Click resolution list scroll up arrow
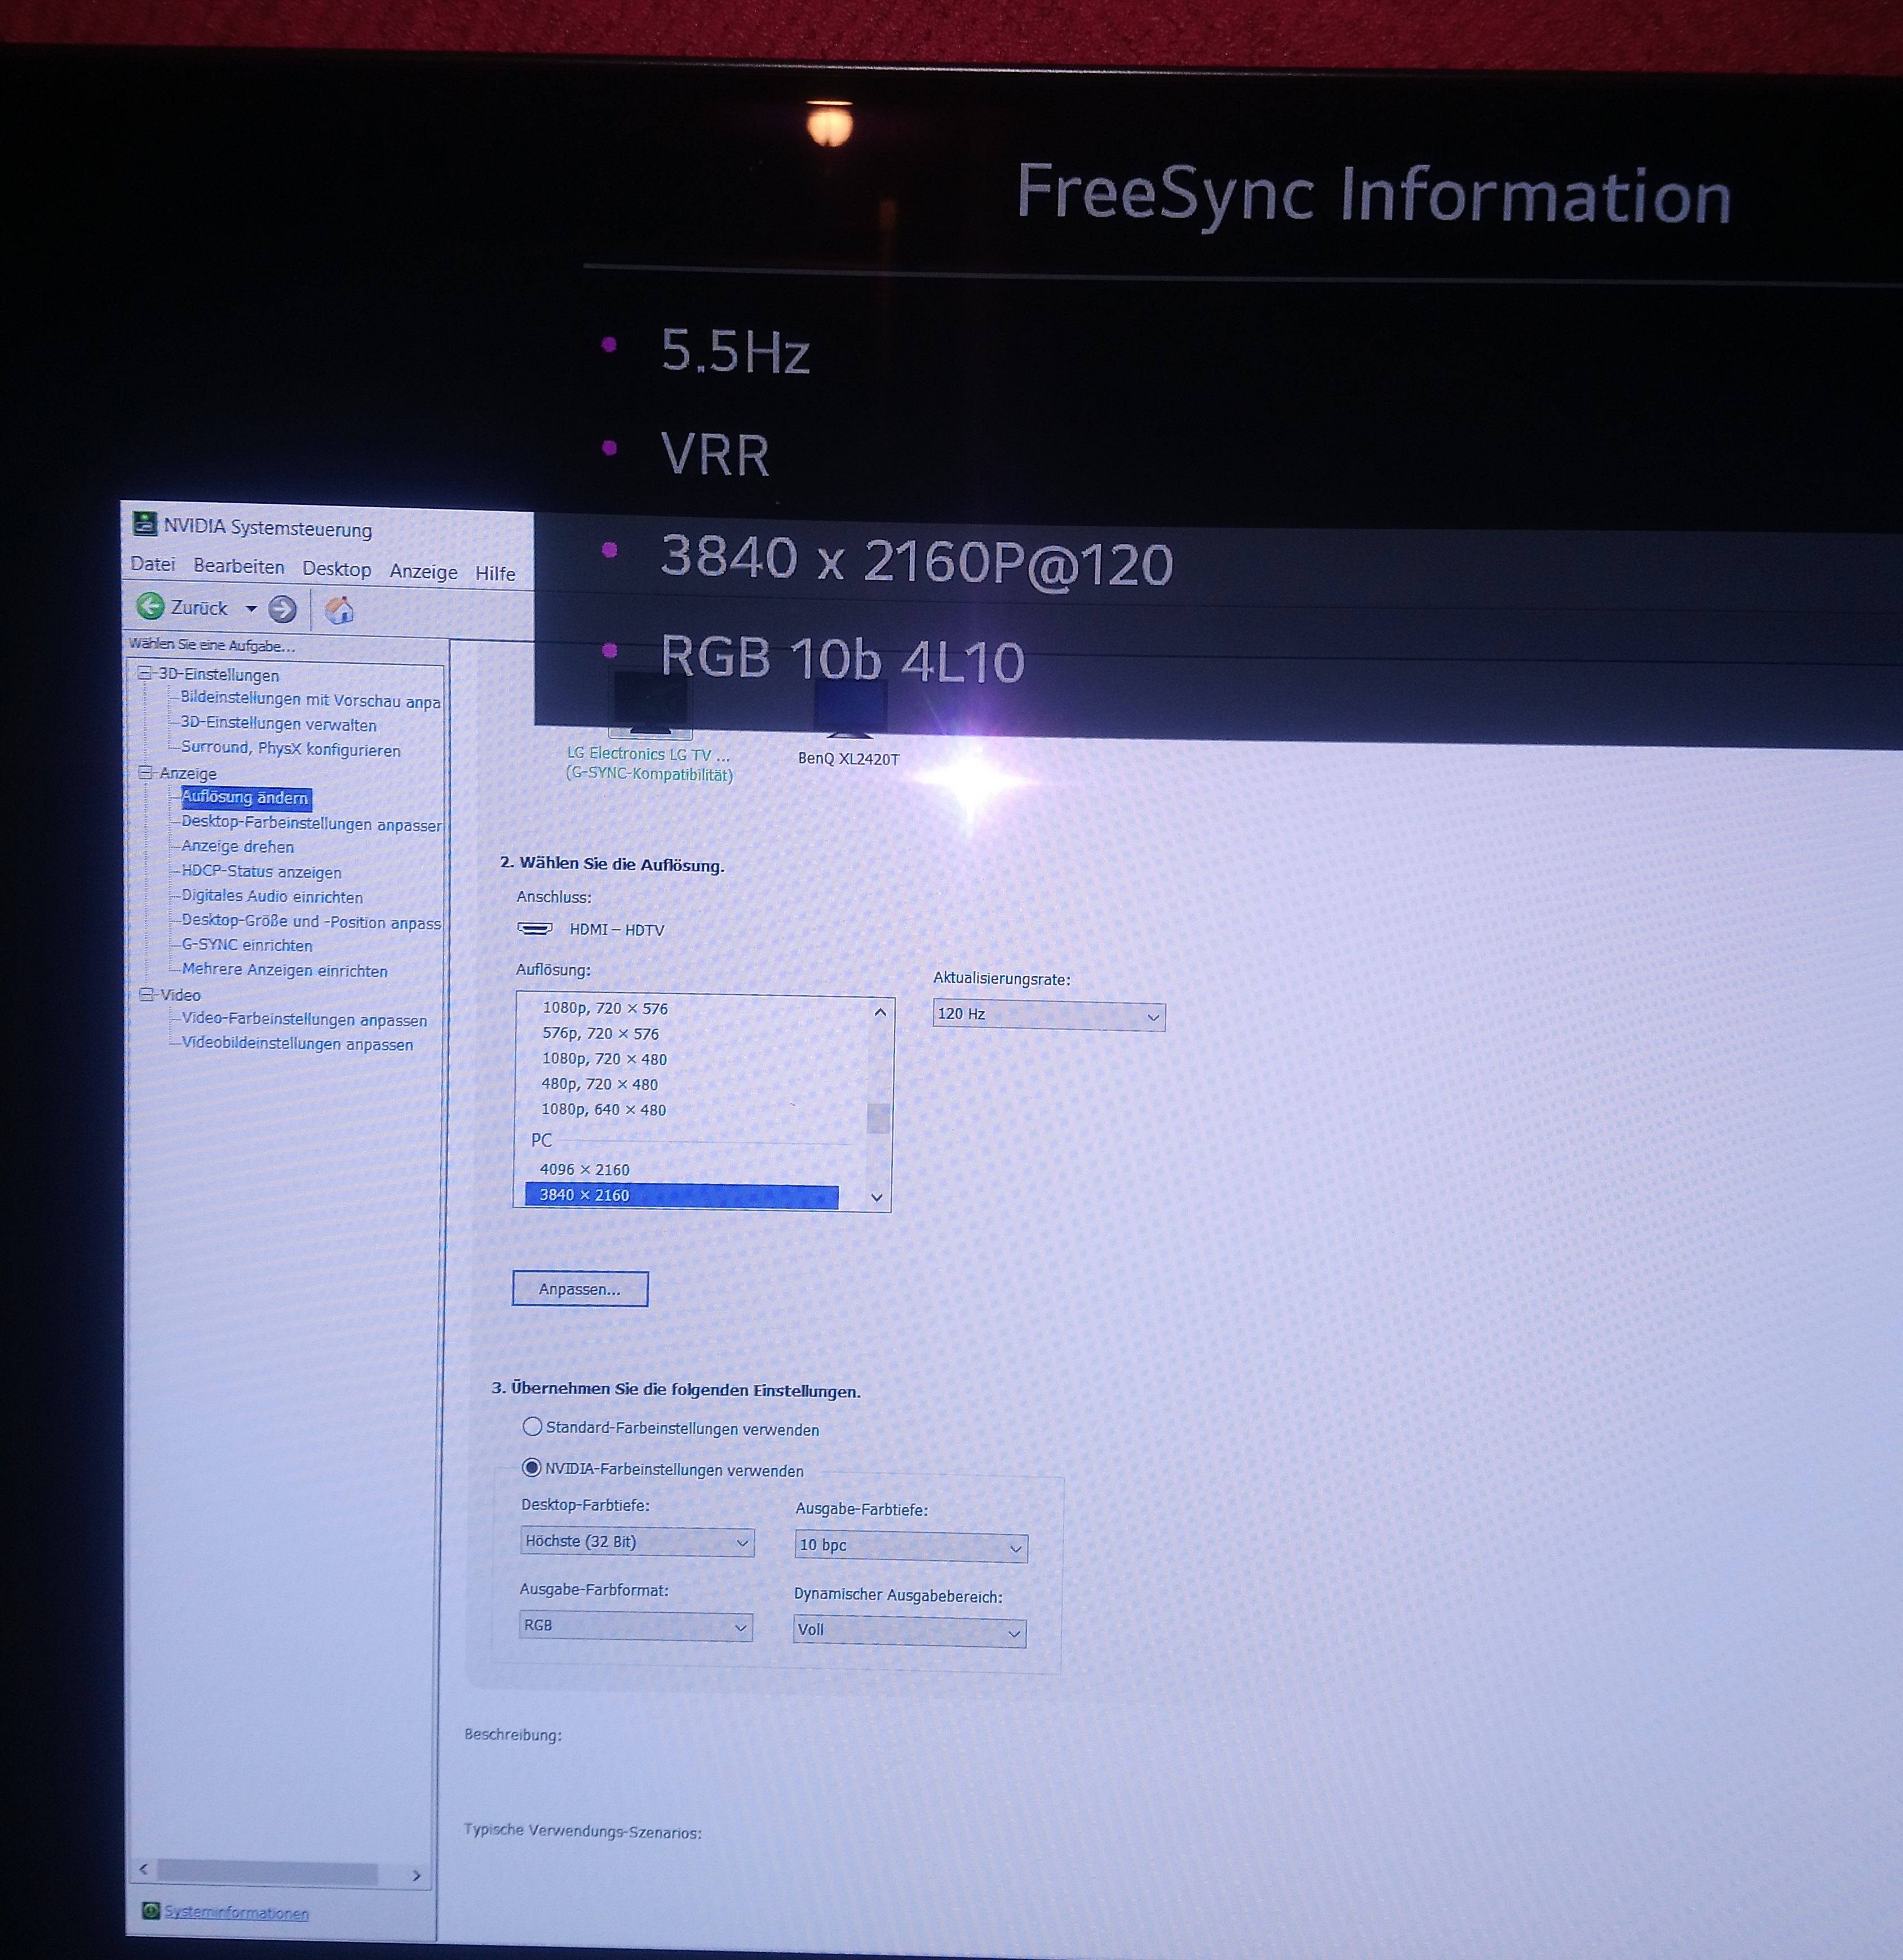 [x=880, y=1012]
